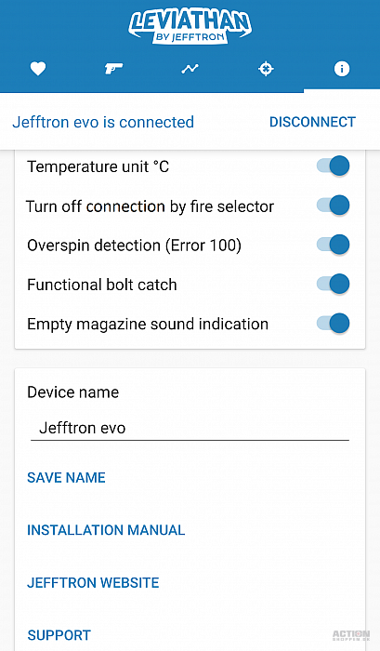This screenshot has width=380, height=651.
Task: Toggle Temperature unit °C switch
Action: pos(334,166)
